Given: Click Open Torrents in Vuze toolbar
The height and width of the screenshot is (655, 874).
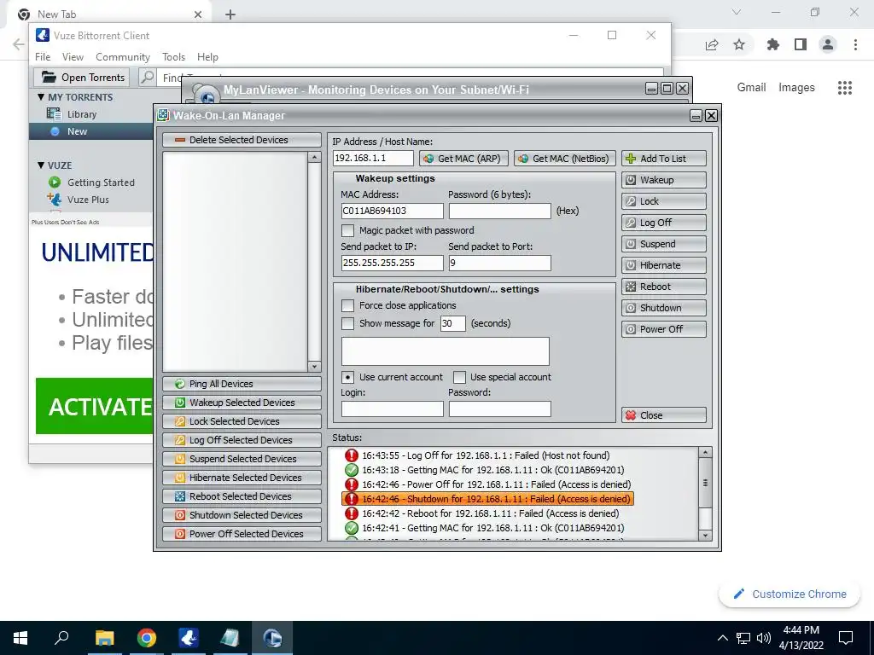Looking at the screenshot, I should (x=83, y=78).
